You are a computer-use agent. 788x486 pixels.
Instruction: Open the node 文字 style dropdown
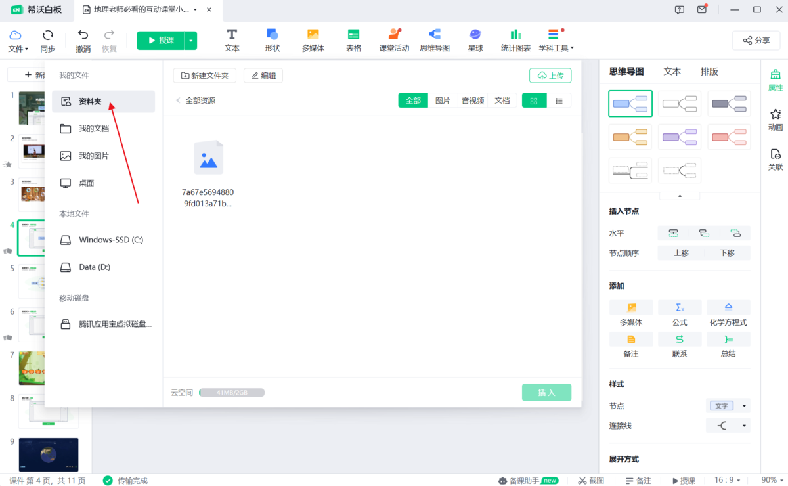pyautogui.click(x=728, y=405)
